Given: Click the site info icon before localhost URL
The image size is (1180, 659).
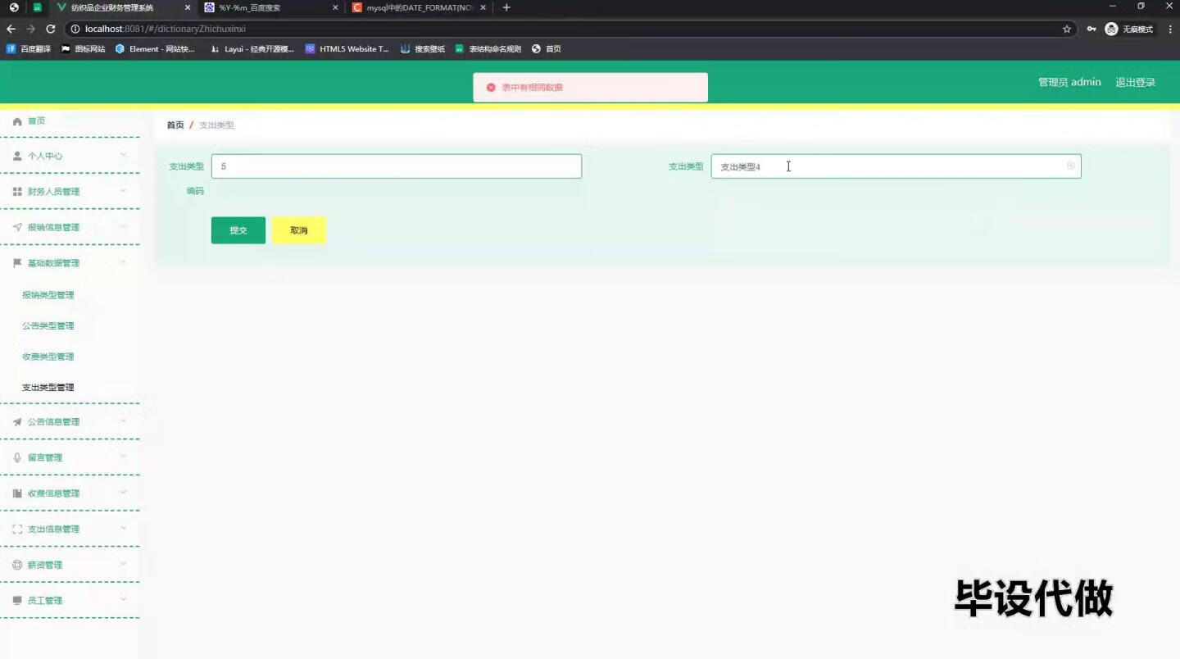Looking at the screenshot, I should (x=75, y=29).
